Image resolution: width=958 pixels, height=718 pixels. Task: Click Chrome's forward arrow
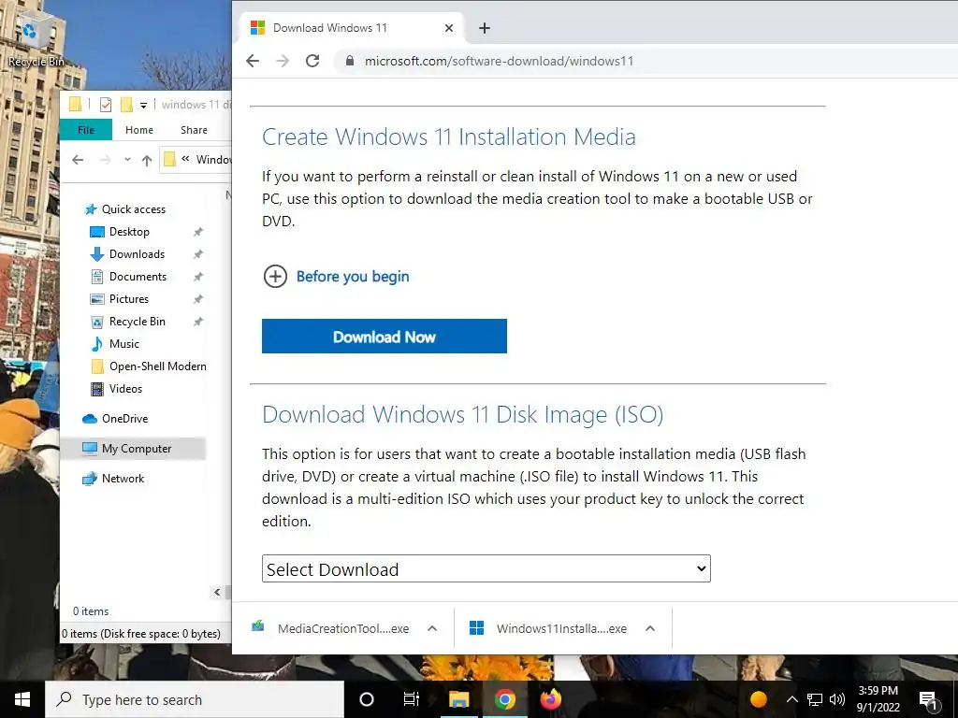click(283, 61)
